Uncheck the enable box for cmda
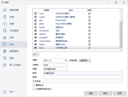128x97 pixels. pyautogui.click(x=89, y=17)
